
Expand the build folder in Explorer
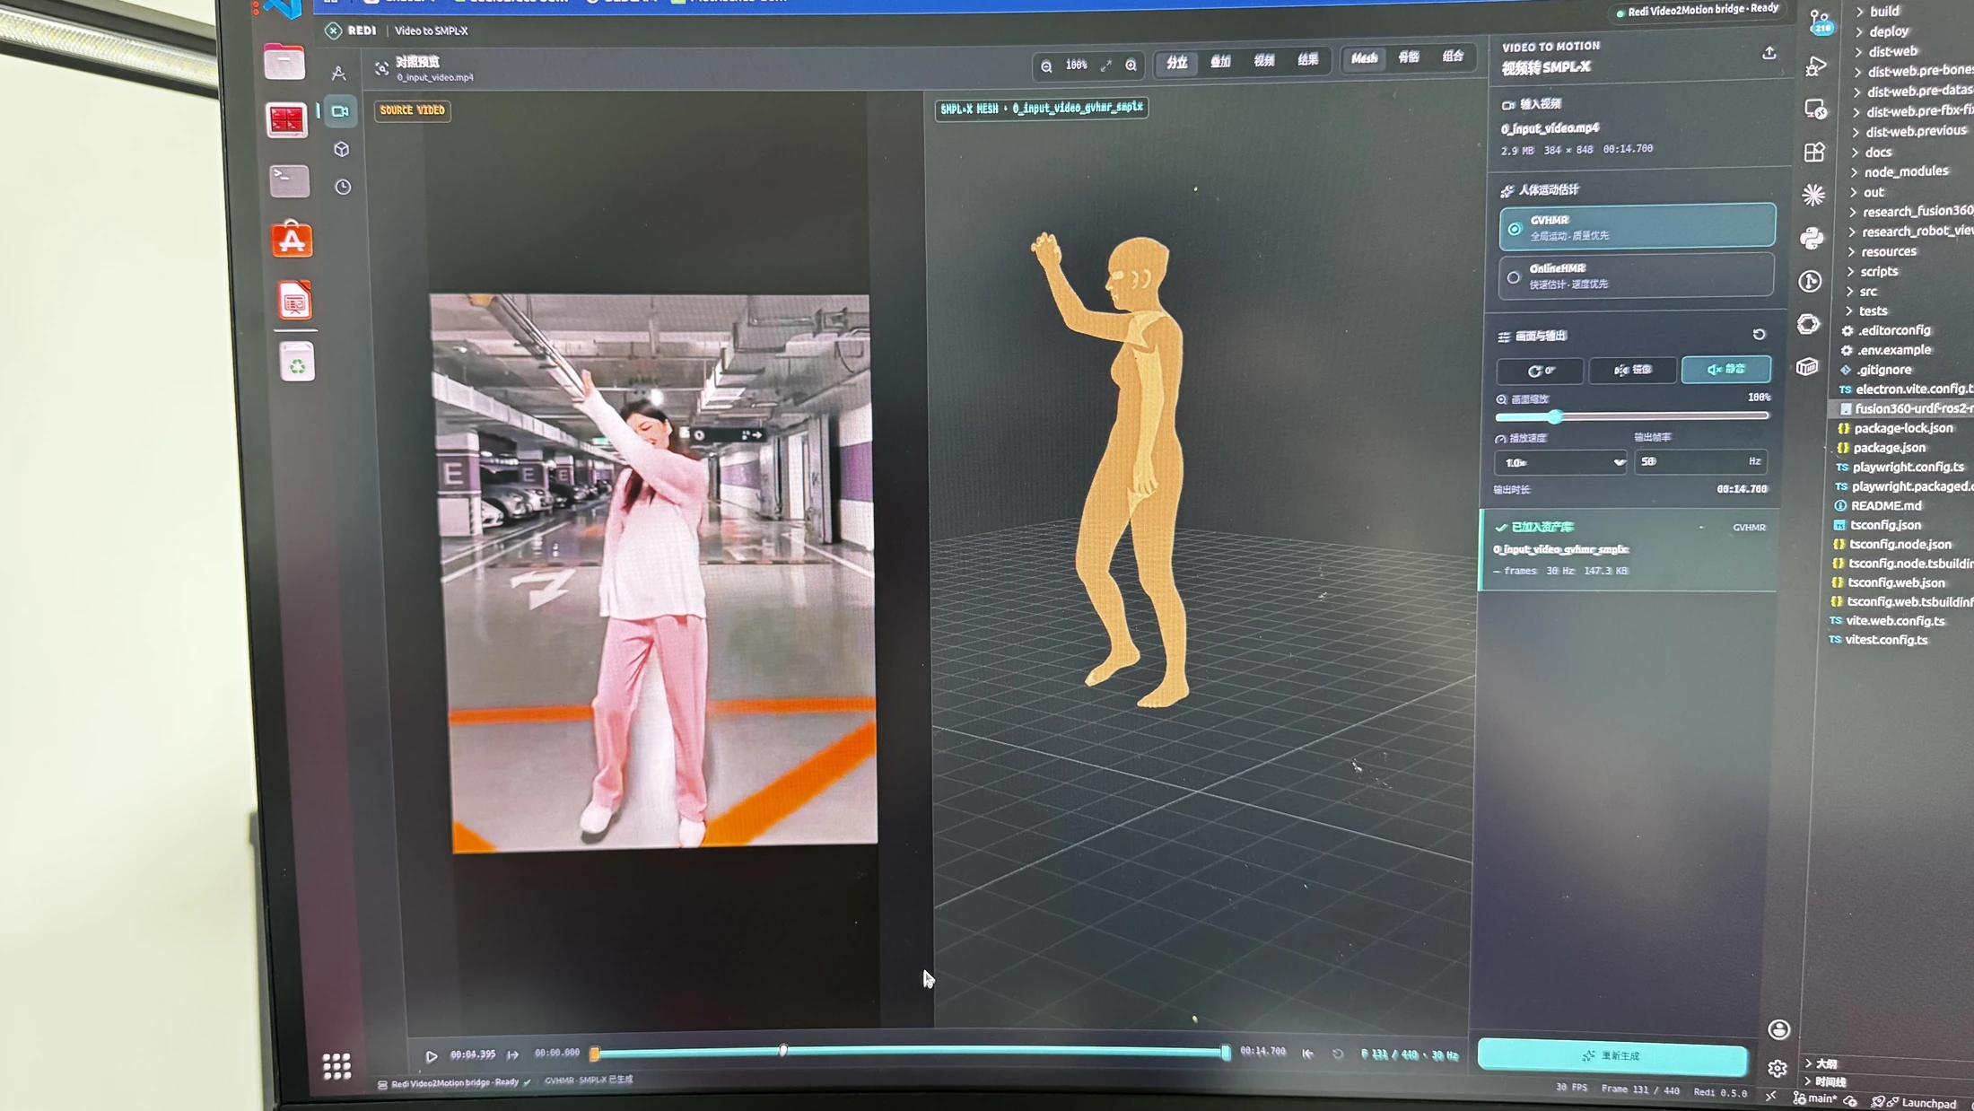pyautogui.click(x=1884, y=11)
